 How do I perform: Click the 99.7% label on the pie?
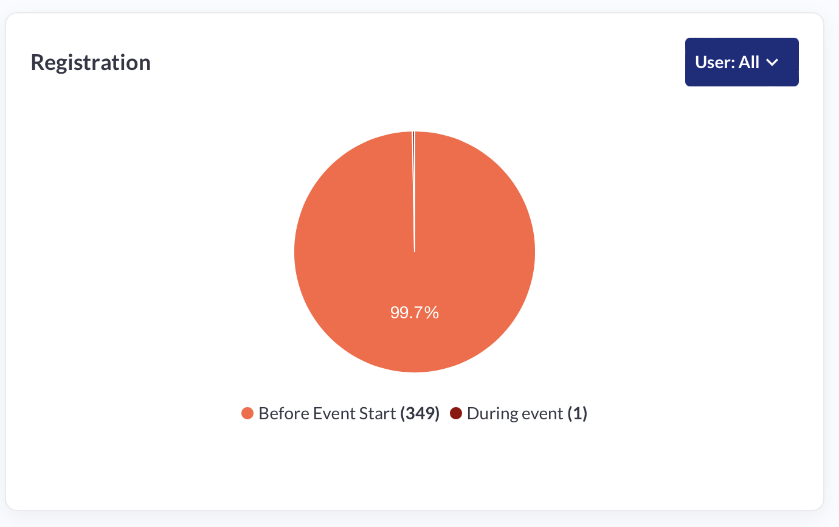[x=415, y=313]
